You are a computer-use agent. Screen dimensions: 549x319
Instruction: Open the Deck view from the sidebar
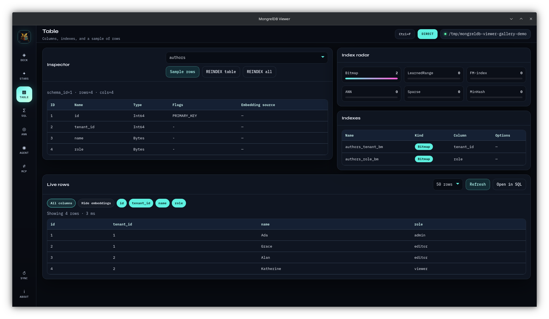point(24,57)
